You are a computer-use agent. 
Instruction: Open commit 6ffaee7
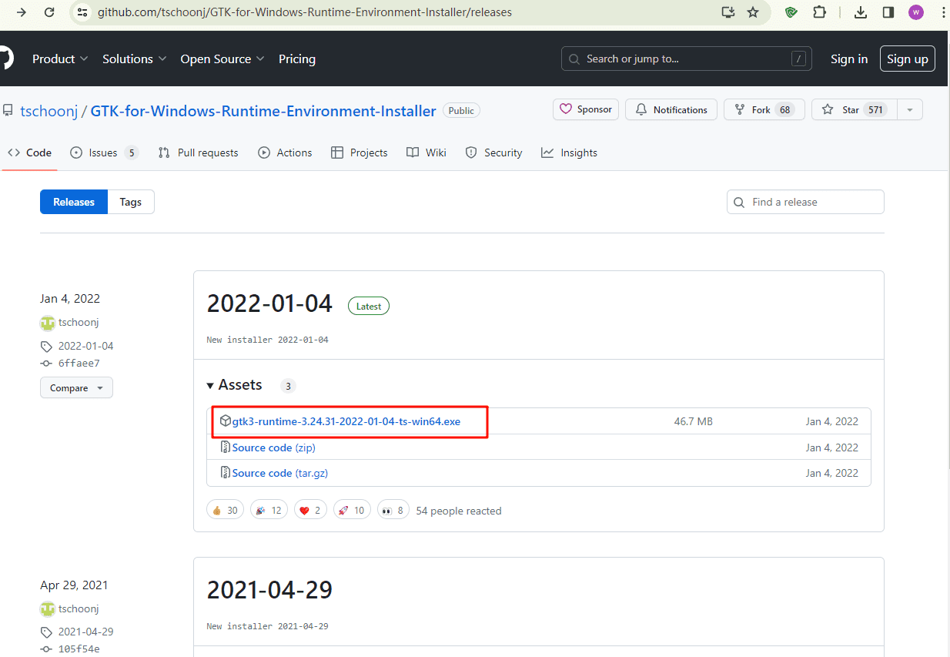(x=79, y=363)
